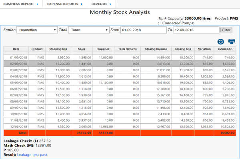The image size is (240, 160).
Task: Click the 5,950.00 opening dip value
Action: (64, 58)
